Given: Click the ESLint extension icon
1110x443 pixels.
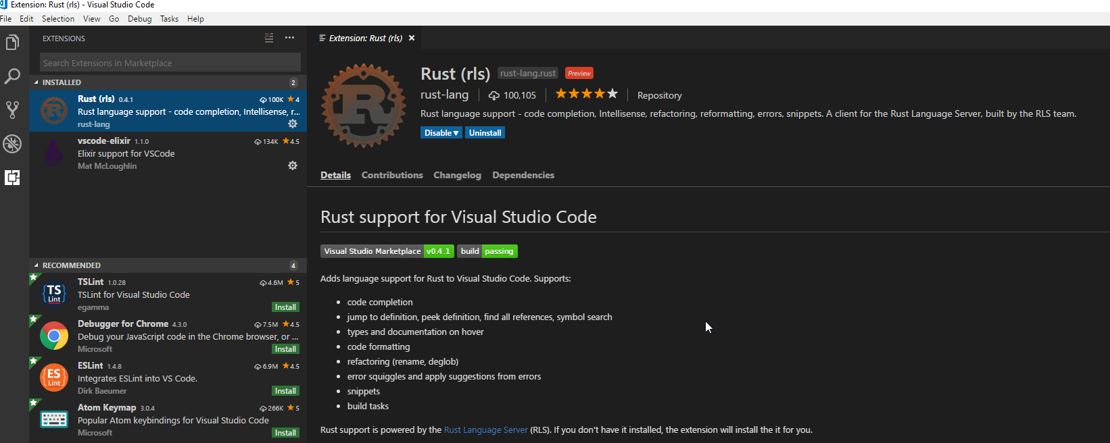Looking at the screenshot, I should (54, 377).
